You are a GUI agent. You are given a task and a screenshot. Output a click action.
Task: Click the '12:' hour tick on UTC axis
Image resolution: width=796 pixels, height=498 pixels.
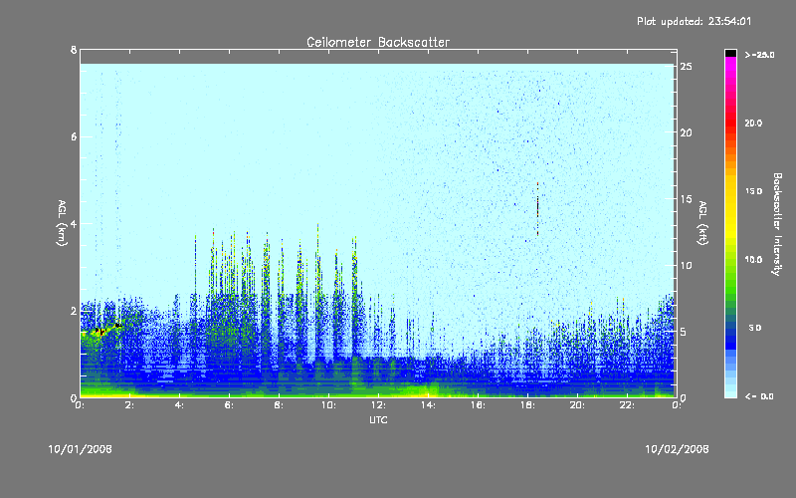point(379,405)
